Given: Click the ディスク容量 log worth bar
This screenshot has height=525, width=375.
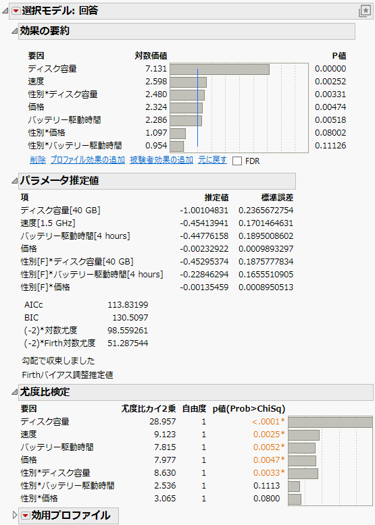Looking at the screenshot, I should (220, 70).
